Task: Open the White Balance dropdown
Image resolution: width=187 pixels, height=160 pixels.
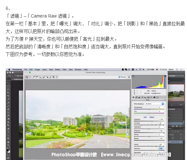Action: [154, 104]
